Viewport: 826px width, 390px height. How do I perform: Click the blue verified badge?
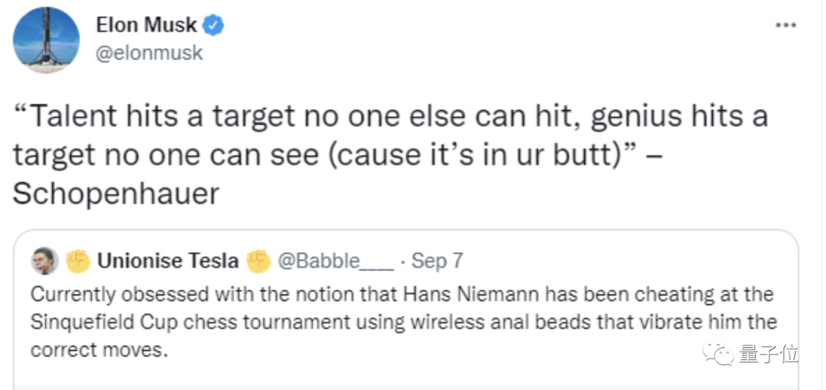pyautogui.click(x=214, y=25)
